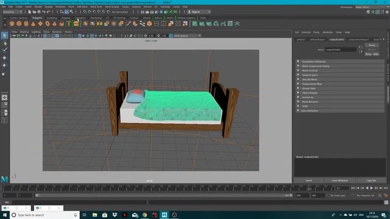
Task: Expand the Render Stats section
Action: click(x=340, y=88)
